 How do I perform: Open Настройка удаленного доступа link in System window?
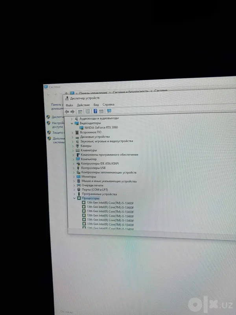click(x=58, y=125)
